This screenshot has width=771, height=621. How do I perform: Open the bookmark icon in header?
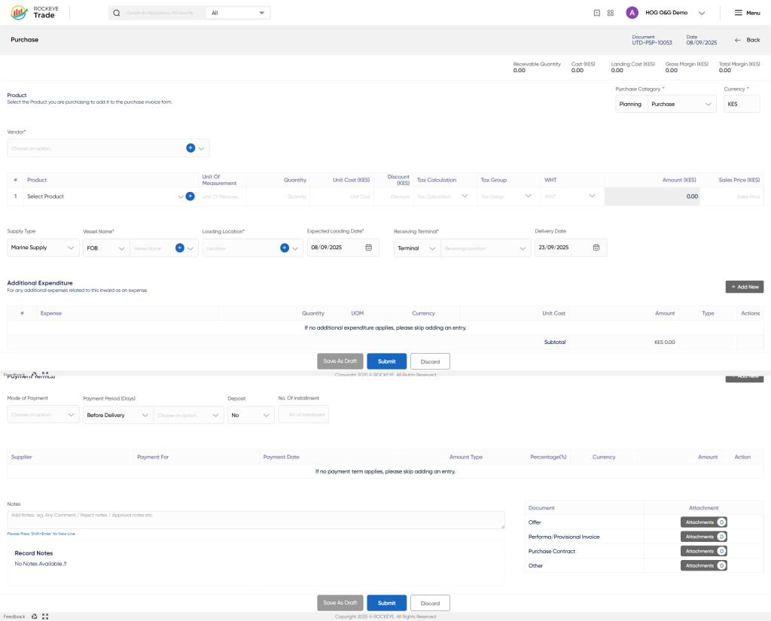pyautogui.click(x=596, y=14)
